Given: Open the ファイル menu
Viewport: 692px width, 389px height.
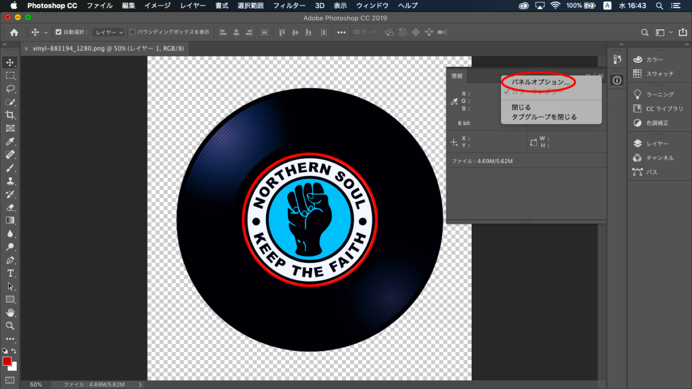Looking at the screenshot, I should (99, 5).
